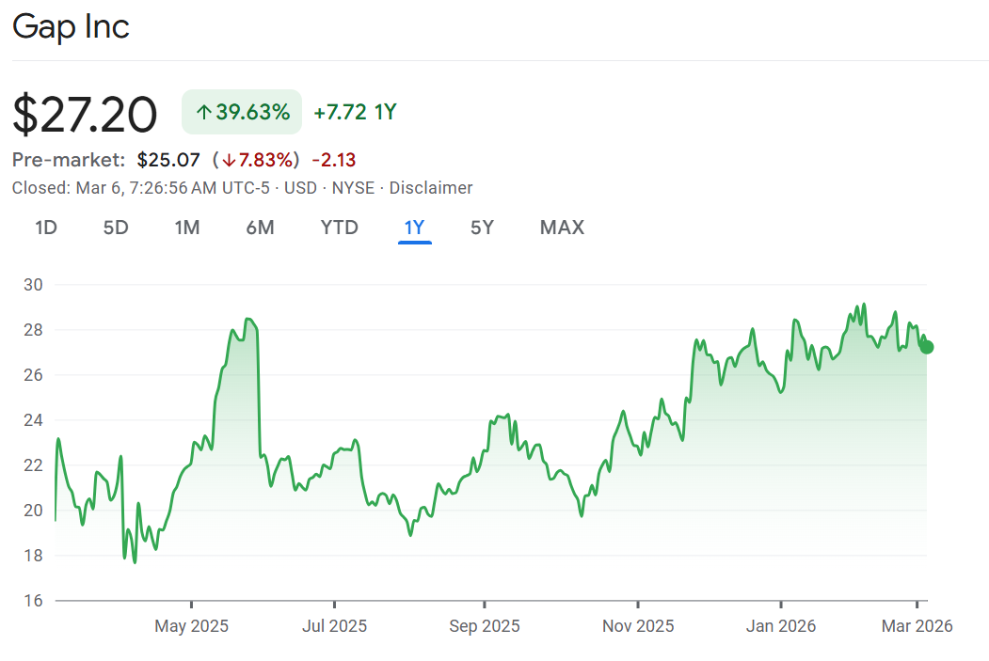Select the YTD range tab
The image size is (989, 661).
(339, 228)
